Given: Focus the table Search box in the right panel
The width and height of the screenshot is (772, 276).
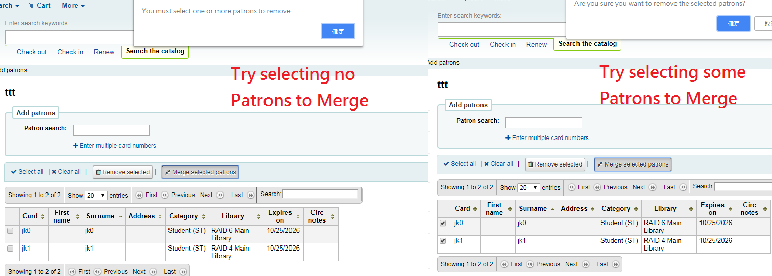Looking at the screenshot, I should [743, 186].
